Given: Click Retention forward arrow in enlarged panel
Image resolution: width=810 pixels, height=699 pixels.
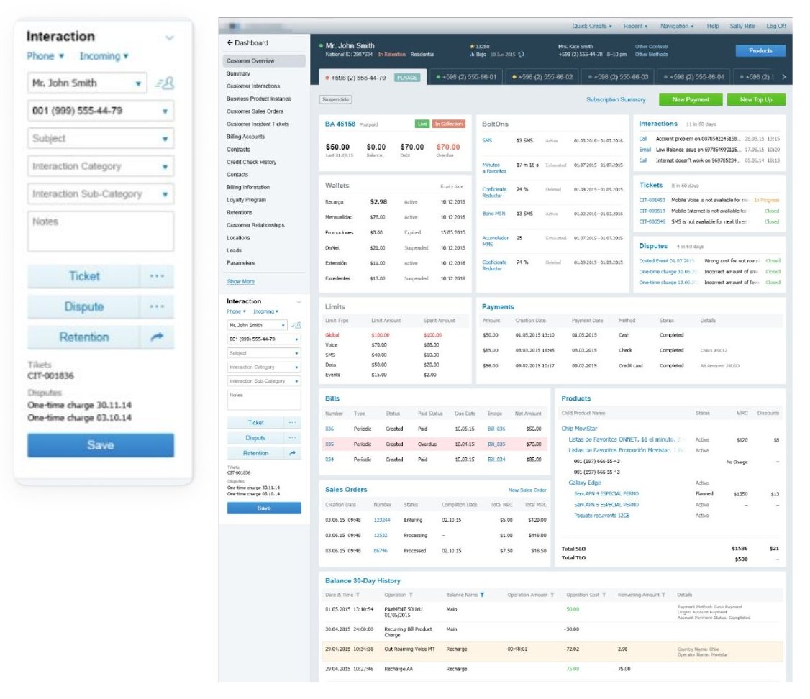Looking at the screenshot, I should (157, 337).
